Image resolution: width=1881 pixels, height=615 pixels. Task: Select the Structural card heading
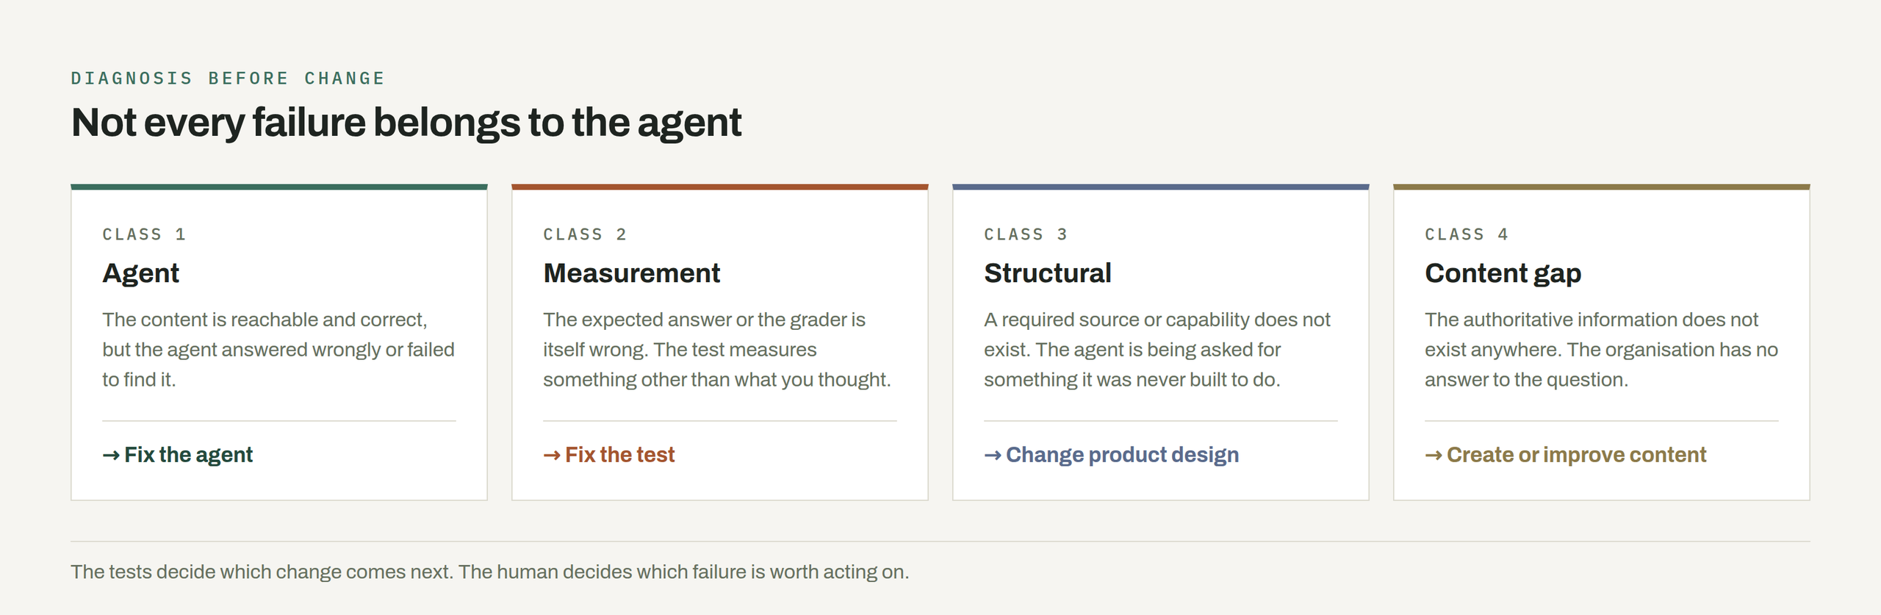1048,273
